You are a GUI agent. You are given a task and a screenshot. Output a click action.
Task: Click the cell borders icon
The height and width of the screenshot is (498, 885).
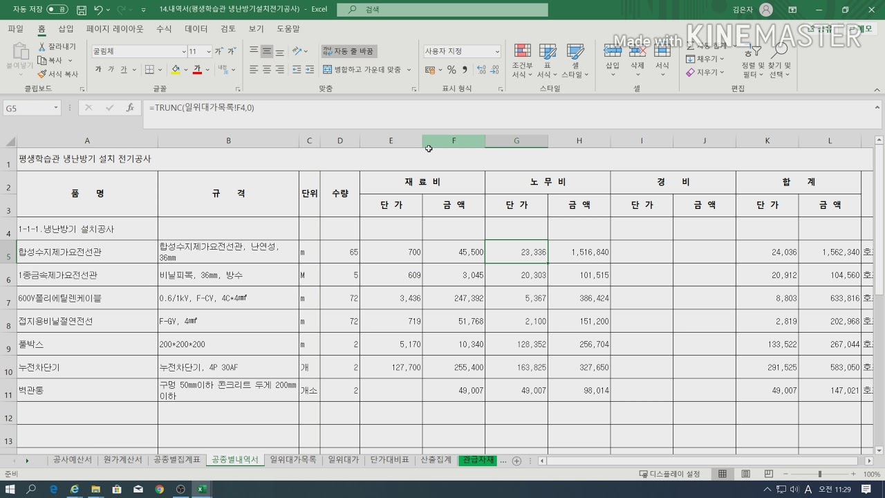[149, 70]
